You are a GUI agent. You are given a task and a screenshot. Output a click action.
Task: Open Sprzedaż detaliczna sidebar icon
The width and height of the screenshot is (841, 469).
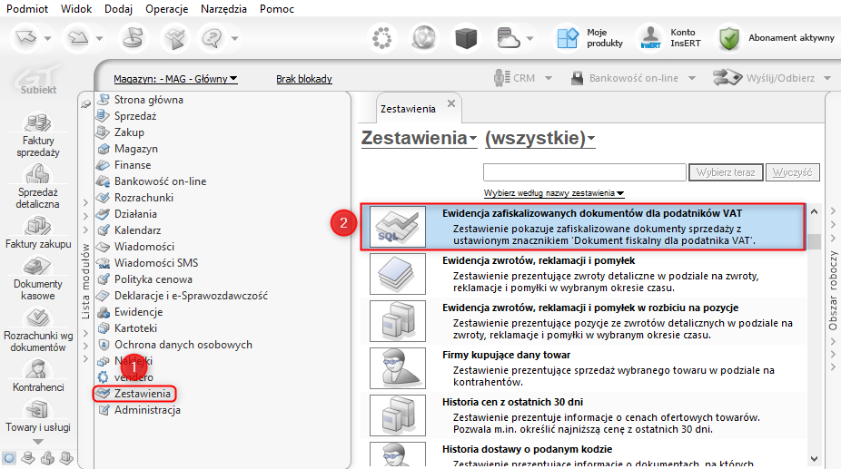click(37, 174)
